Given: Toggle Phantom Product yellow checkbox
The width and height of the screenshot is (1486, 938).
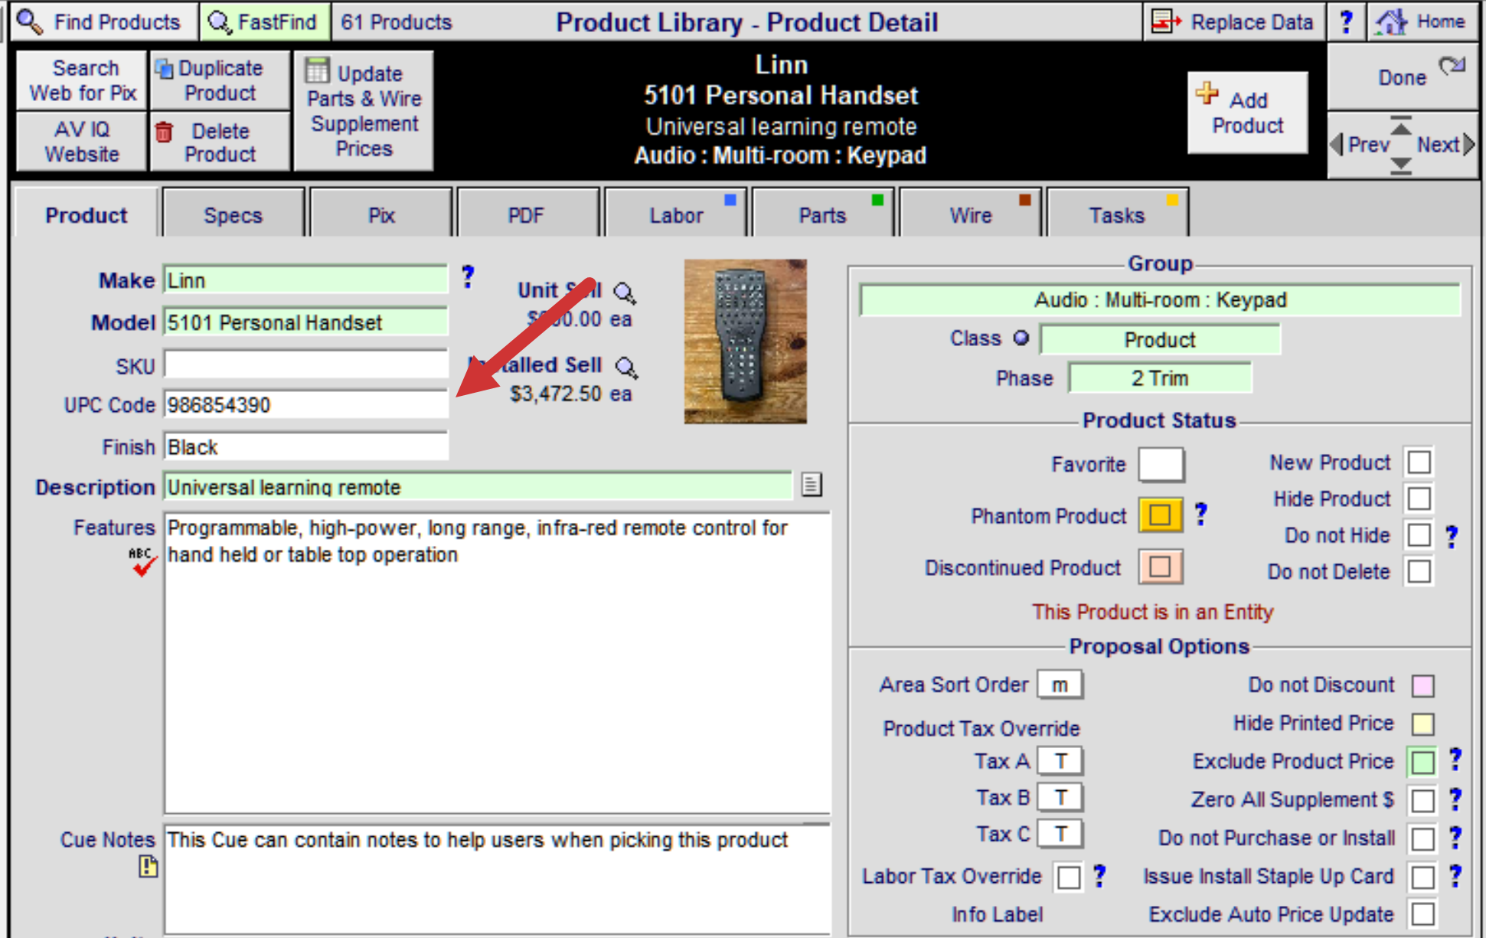Looking at the screenshot, I should [x=1160, y=515].
